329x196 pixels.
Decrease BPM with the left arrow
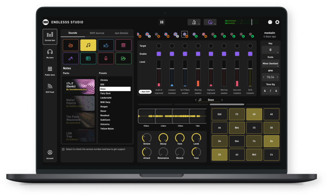point(264,77)
